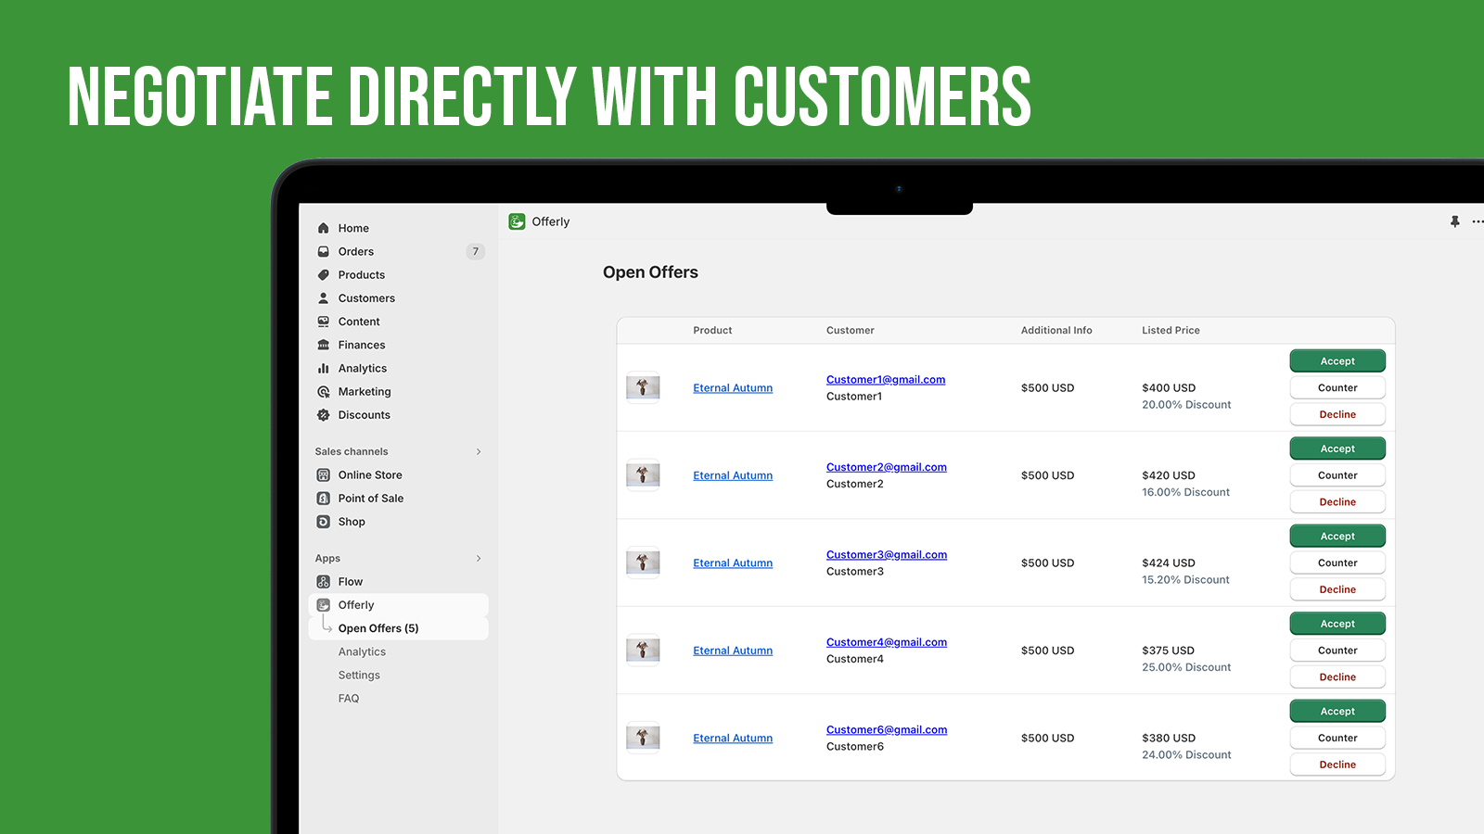Decline the offer from Customer2
This screenshot has height=834, width=1484.
pos(1337,502)
